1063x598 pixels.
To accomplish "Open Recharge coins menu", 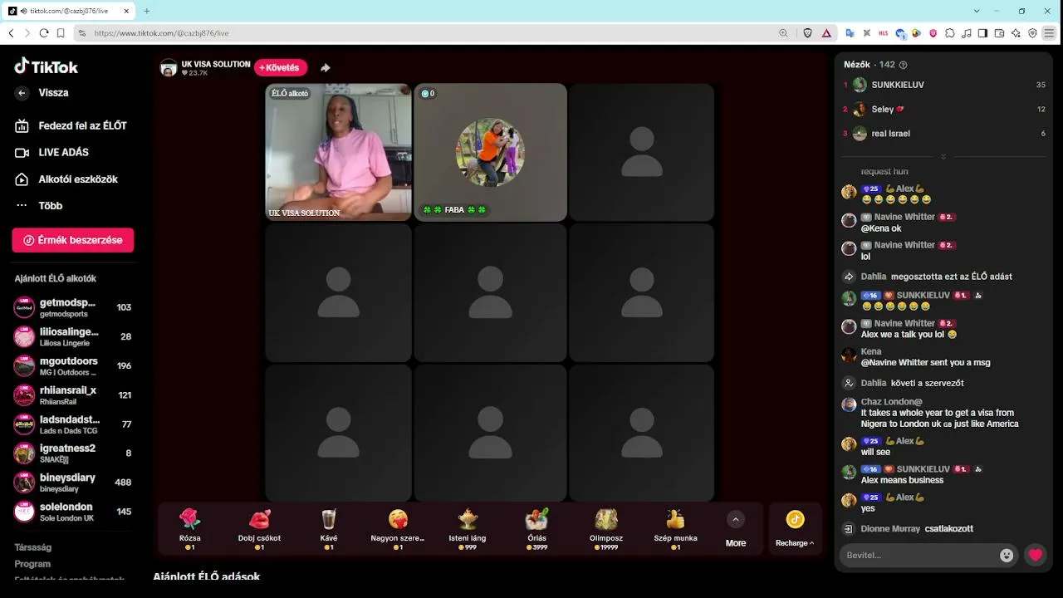I will 795,529.
